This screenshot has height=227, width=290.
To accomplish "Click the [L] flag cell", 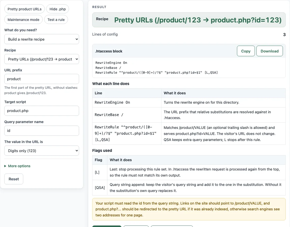I will [100, 172].
